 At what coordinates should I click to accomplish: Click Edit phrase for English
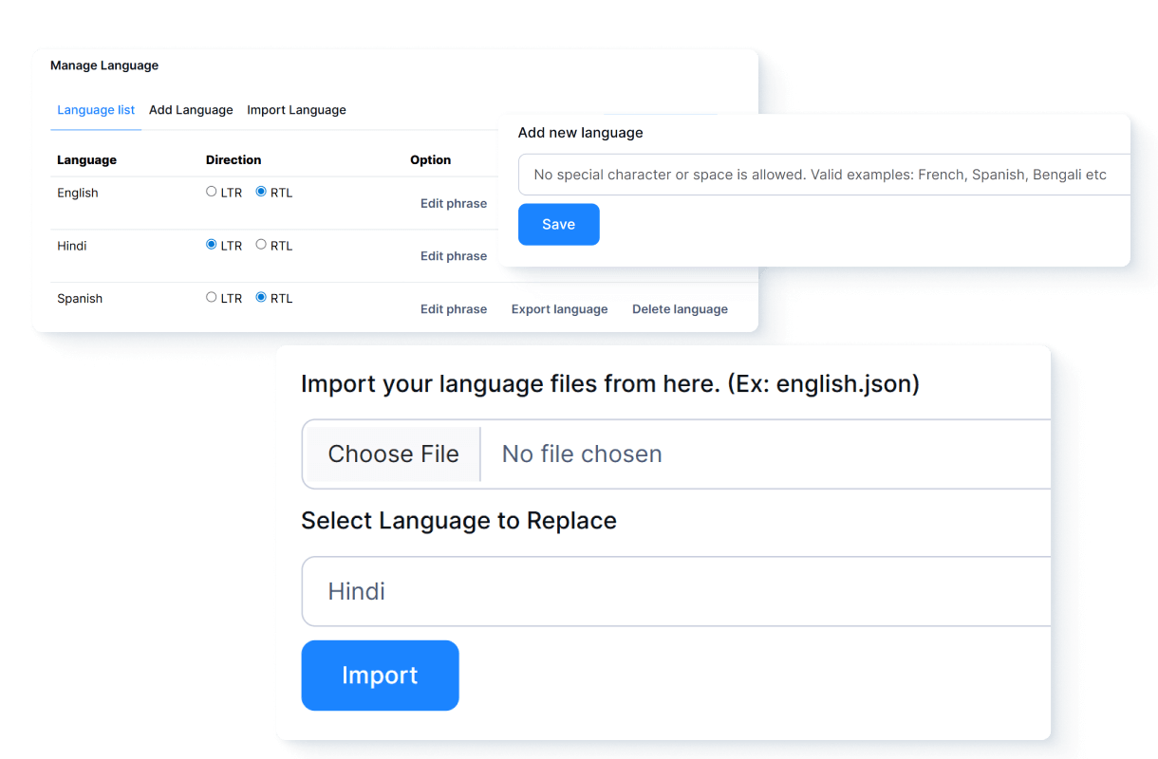[454, 204]
